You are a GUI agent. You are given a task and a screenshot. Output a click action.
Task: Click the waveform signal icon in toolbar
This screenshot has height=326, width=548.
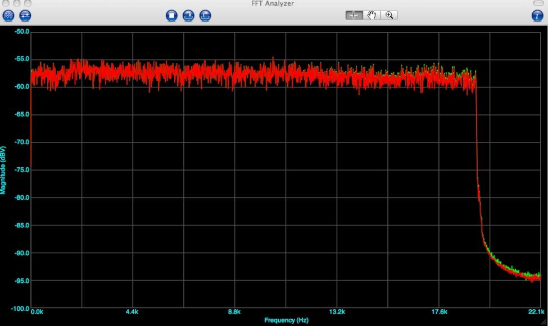click(8, 16)
